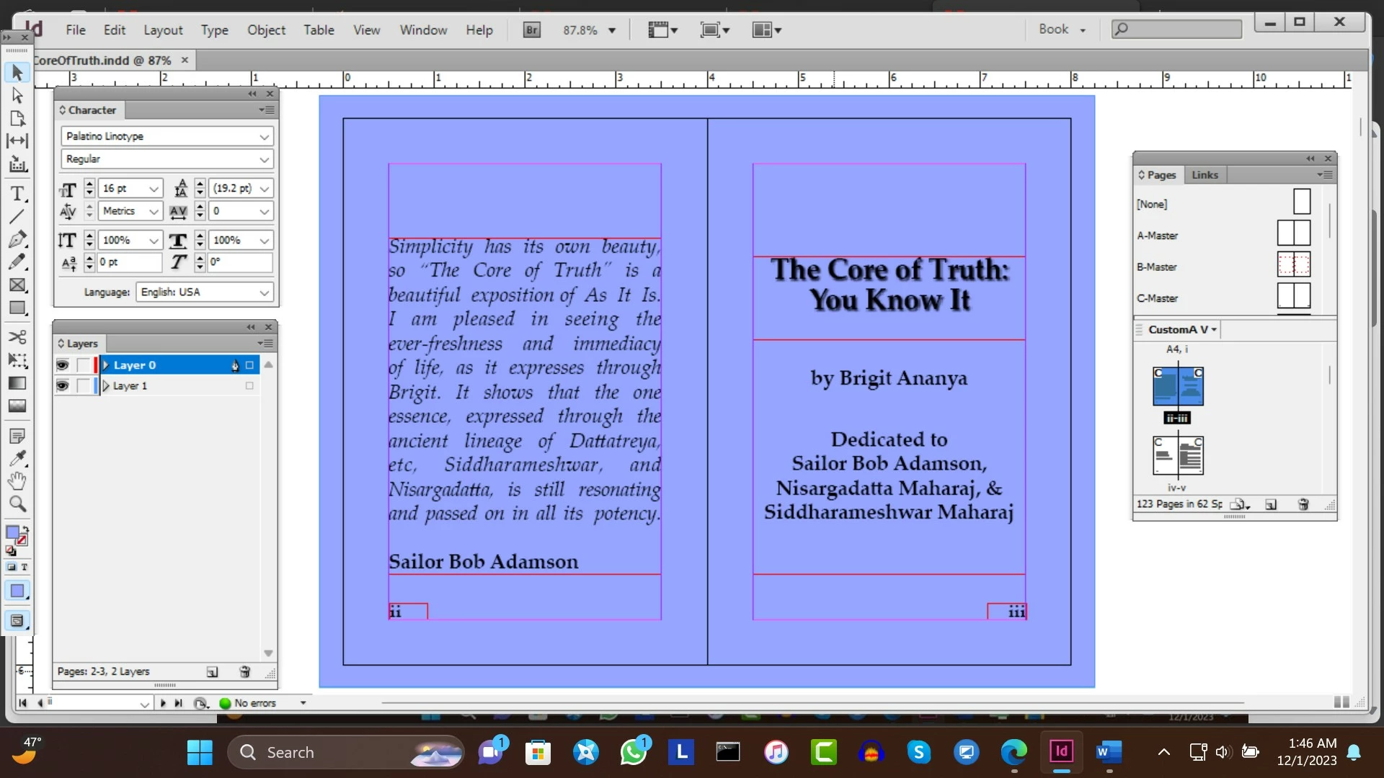
Task: Open the Language English: USA dropdown
Action: click(264, 292)
